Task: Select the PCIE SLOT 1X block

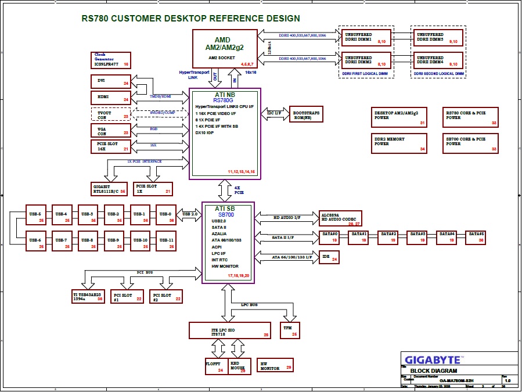Action: pyautogui.click(x=153, y=189)
